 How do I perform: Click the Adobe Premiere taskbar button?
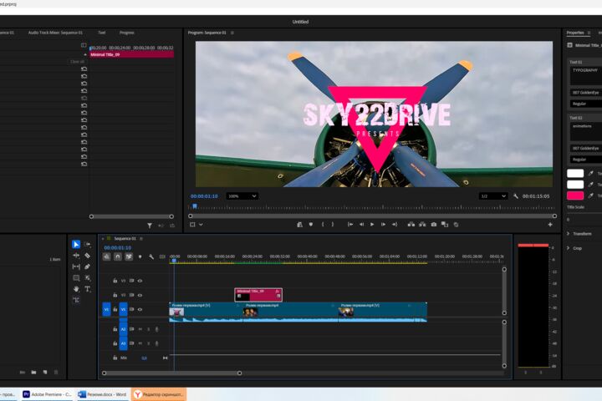pos(47,394)
